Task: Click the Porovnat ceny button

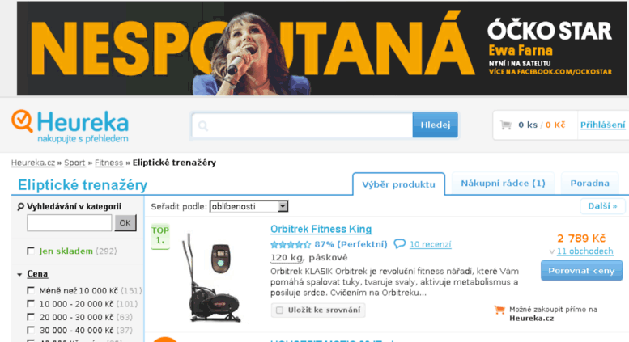Action: [x=581, y=271]
